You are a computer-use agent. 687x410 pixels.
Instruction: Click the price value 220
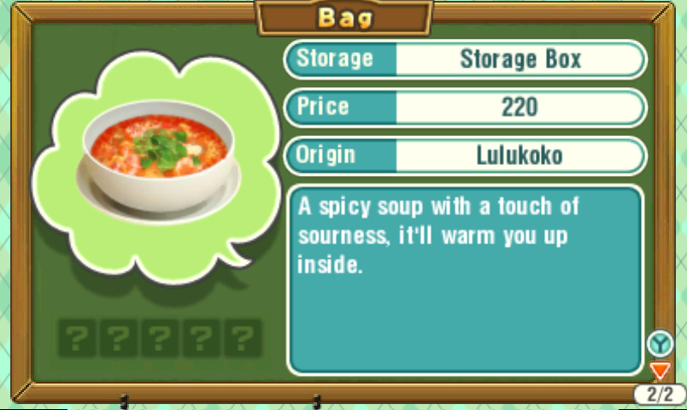pyautogui.click(x=520, y=108)
